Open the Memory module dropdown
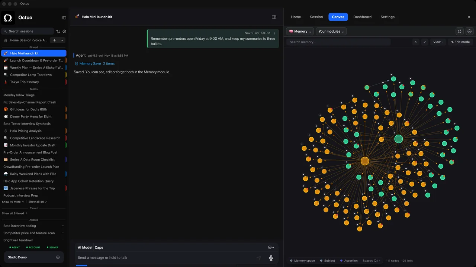The width and height of the screenshot is (476, 267). click(x=300, y=32)
